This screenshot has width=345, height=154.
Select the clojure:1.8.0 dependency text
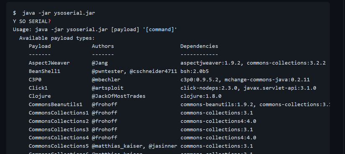(x=201, y=96)
